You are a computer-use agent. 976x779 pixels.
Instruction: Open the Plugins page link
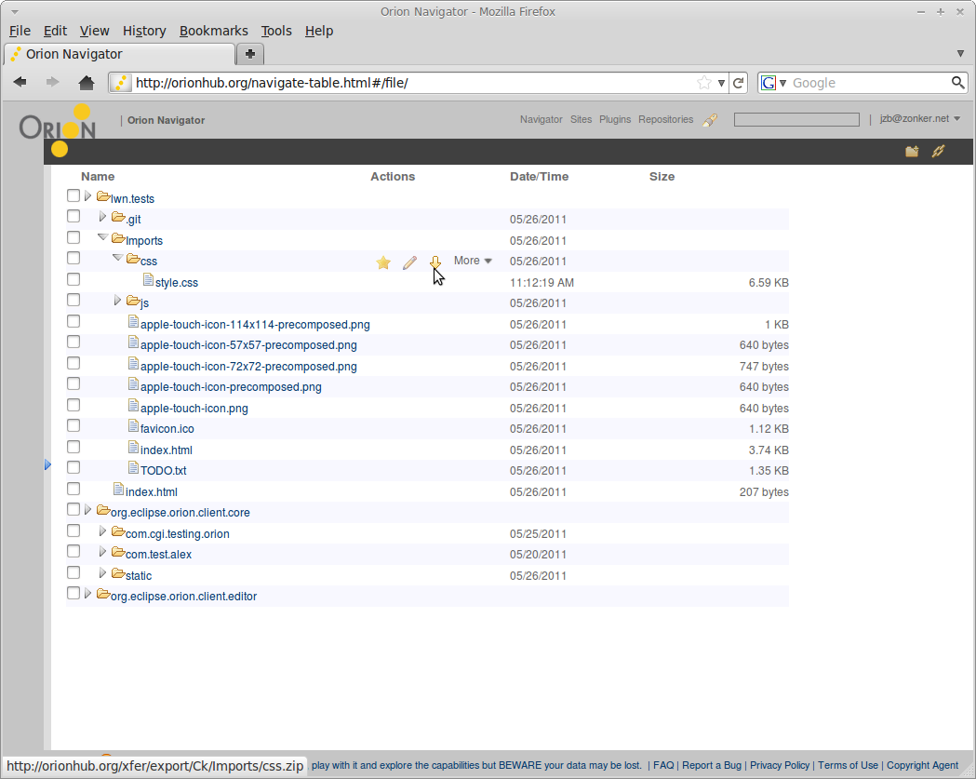coord(615,119)
